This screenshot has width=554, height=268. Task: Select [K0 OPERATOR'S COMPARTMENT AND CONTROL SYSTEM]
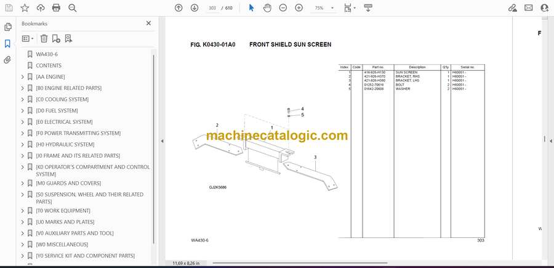pos(93,171)
